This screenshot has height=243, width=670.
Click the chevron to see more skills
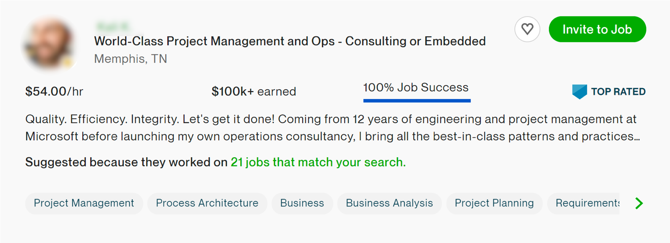(638, 203)
